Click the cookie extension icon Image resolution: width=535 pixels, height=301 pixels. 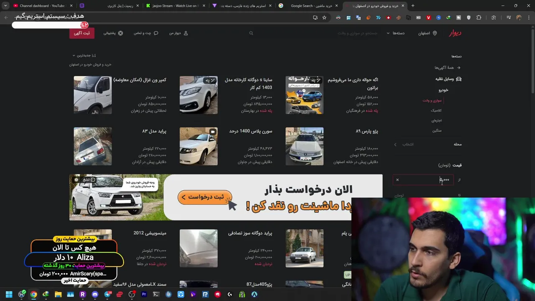[x=398, y=18]
